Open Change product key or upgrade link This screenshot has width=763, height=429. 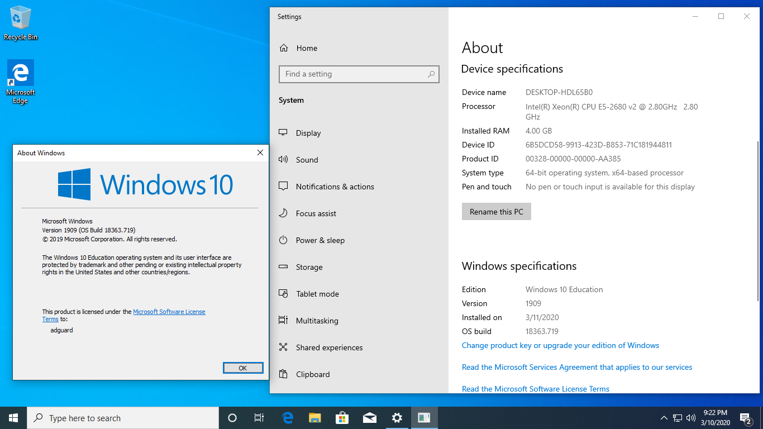tap(560, 345)
